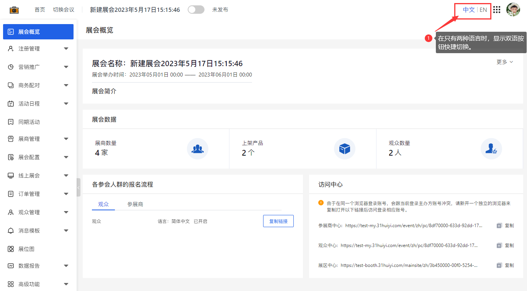Viewport: 527px width, 291px height.
Task: Switch language to EN
Action: [483, 10]
